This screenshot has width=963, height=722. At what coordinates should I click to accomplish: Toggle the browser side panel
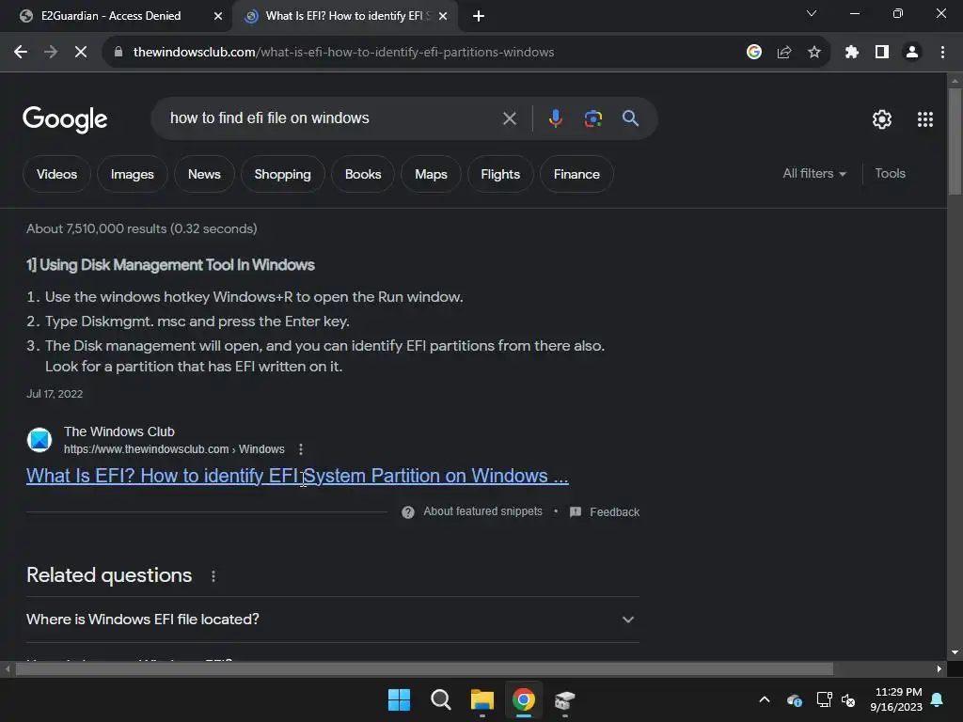pyautogui.click(x=881, y=53)
